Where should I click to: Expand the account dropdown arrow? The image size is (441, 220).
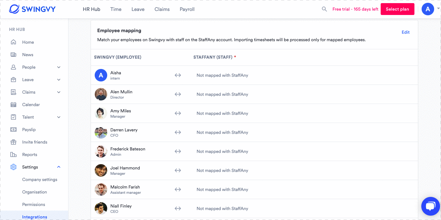(438, 9)
